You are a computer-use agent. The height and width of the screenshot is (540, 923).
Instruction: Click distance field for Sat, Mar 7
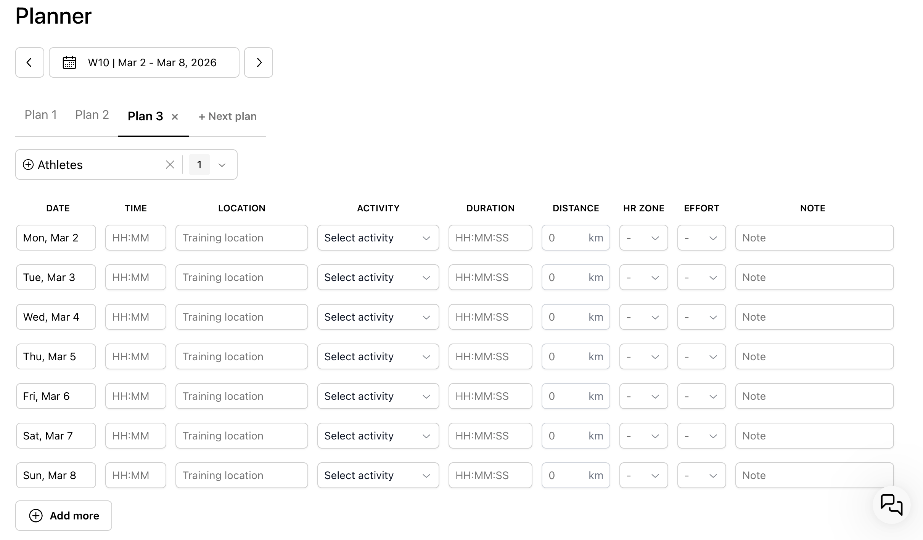pyautogui.click(x=576, y=436)
